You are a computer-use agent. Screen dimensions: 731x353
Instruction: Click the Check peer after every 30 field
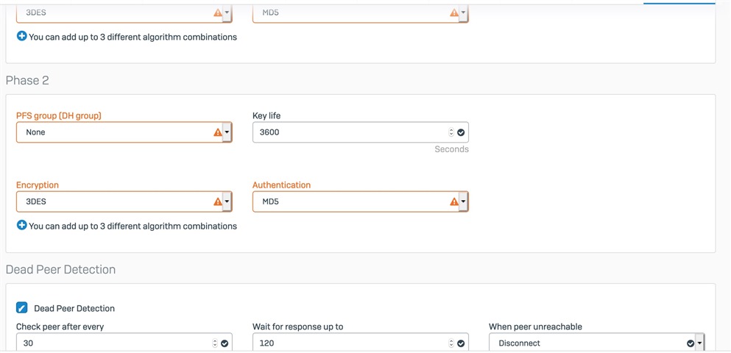pyautogui.click(x=124, y=342)
